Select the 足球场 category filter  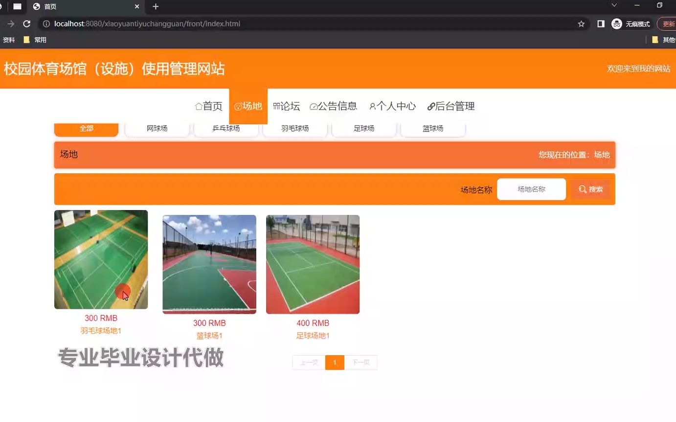[x=363, y=128]
